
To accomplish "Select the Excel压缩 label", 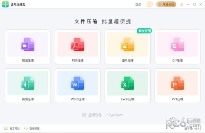I will 127,99.
